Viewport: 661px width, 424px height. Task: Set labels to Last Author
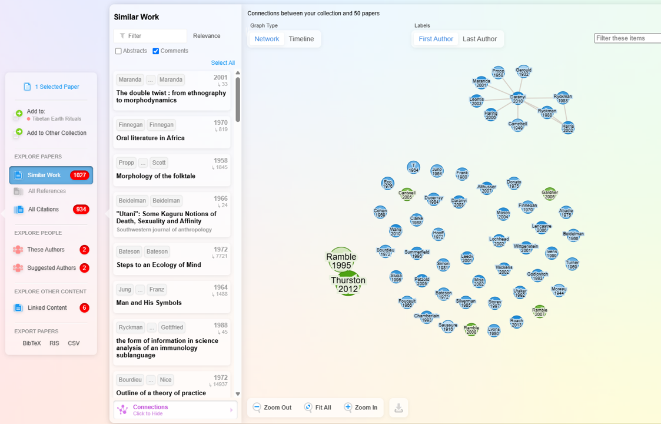pyautogui.click(x=480, y=39)
